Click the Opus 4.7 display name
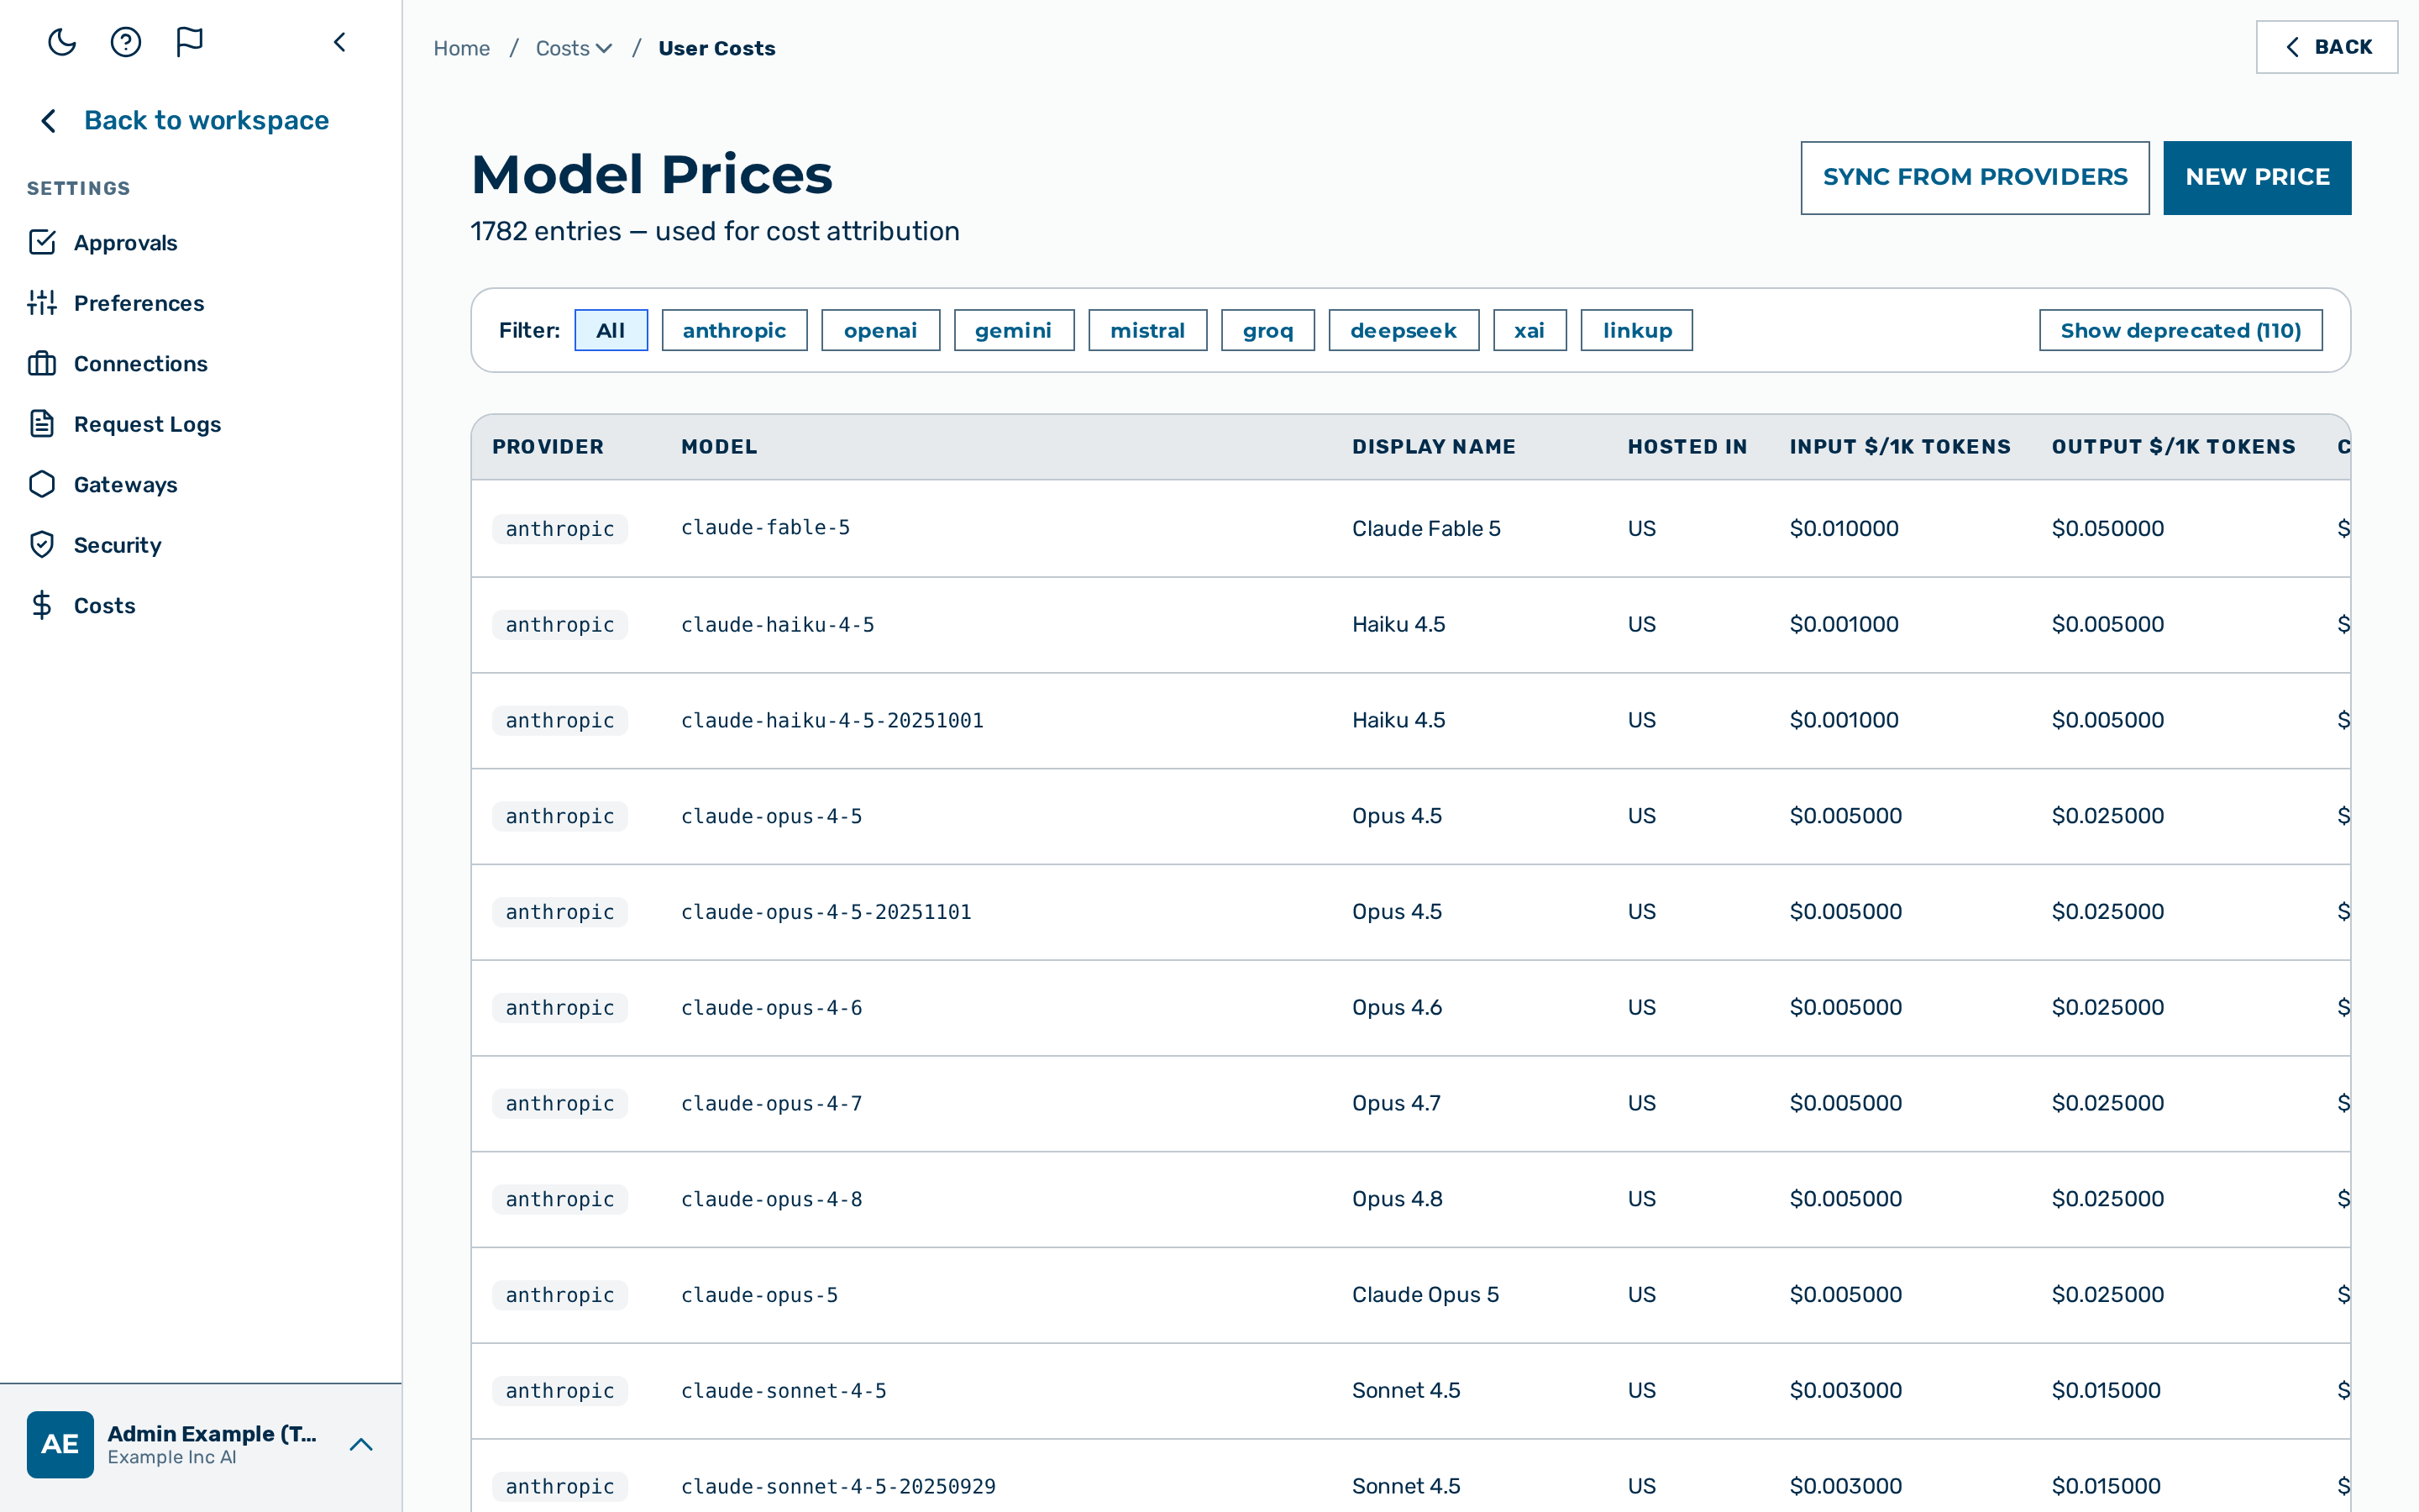The image size is (2419, 1512). 1397,1103
